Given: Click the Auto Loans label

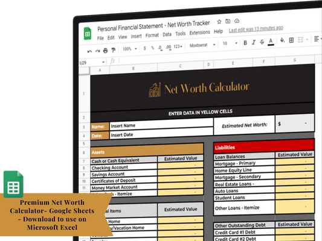Looking at the screenshot, I should pyautogui.click(x=227, y=191).
